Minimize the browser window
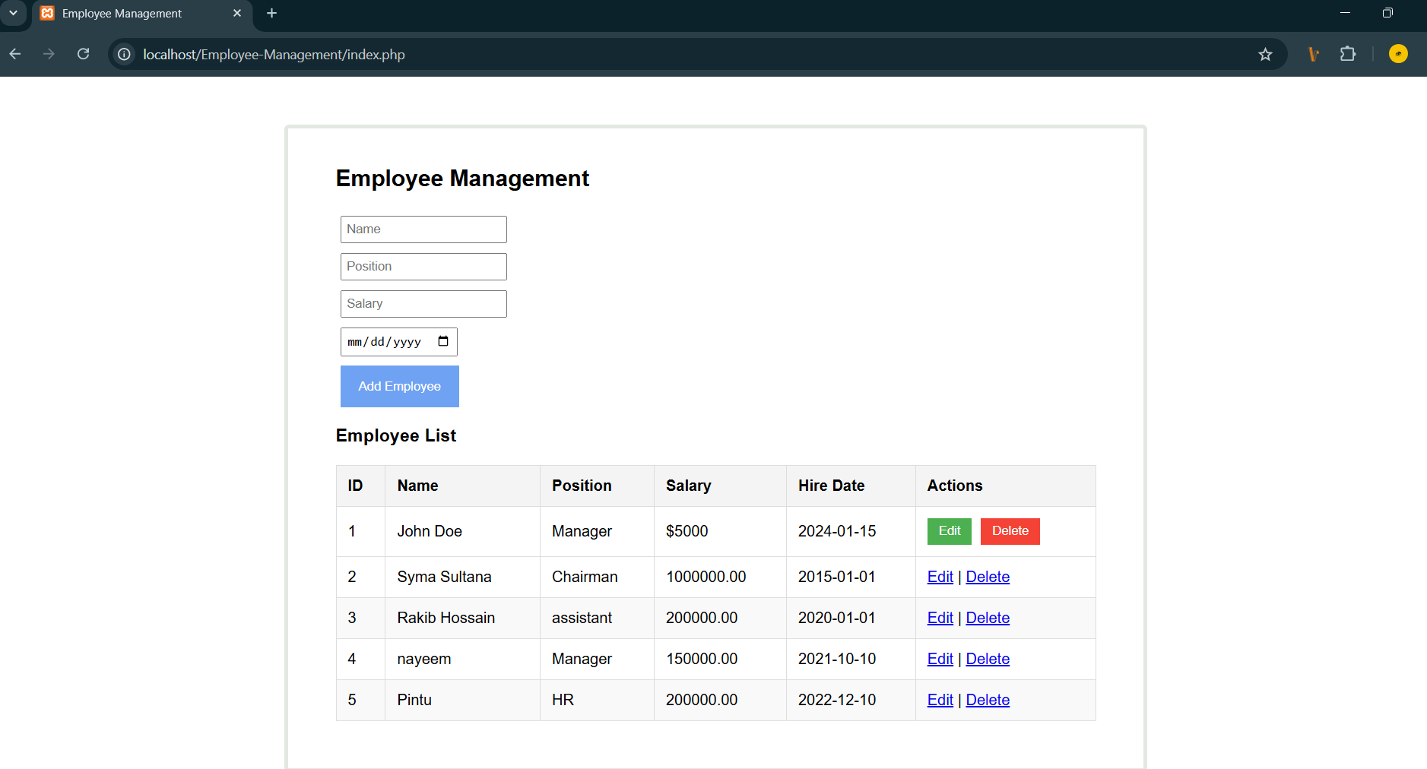The width and height of the screenshot is (1427, 769). tap(1345, 13)
